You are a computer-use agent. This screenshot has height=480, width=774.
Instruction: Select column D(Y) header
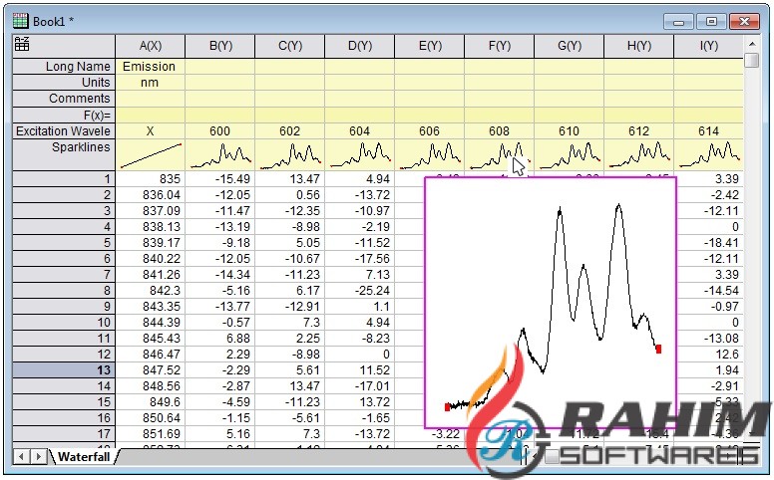[360, 46]
